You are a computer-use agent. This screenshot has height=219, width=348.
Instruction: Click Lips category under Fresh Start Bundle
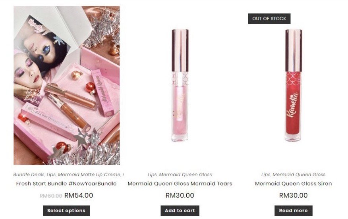(51, 175)
